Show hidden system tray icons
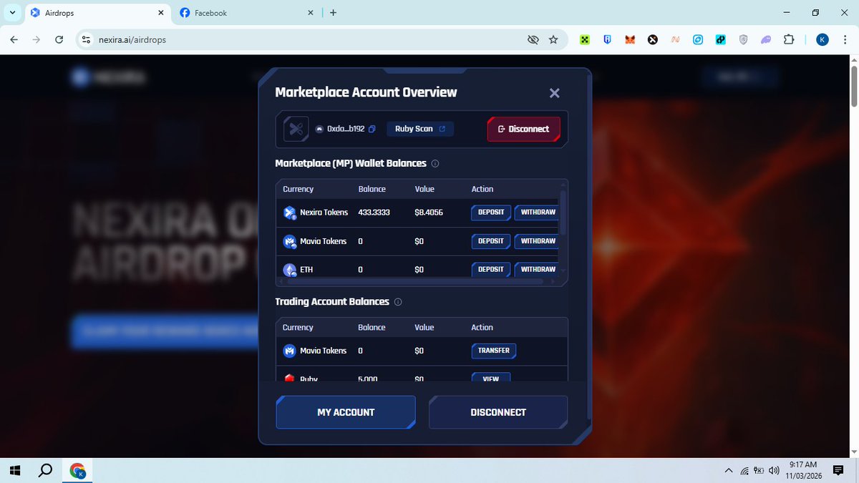 (729, 470)
